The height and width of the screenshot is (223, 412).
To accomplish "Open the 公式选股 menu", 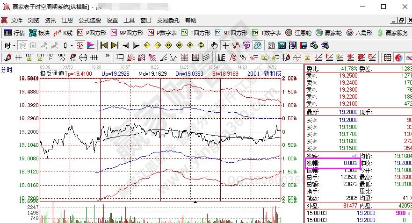I will coord(89,21).
